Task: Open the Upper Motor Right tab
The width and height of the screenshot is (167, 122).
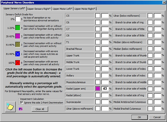Action: (85, 9)
